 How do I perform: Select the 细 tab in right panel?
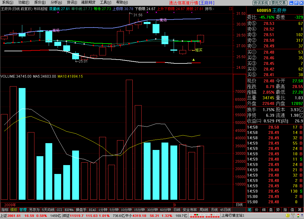[264, 210]
